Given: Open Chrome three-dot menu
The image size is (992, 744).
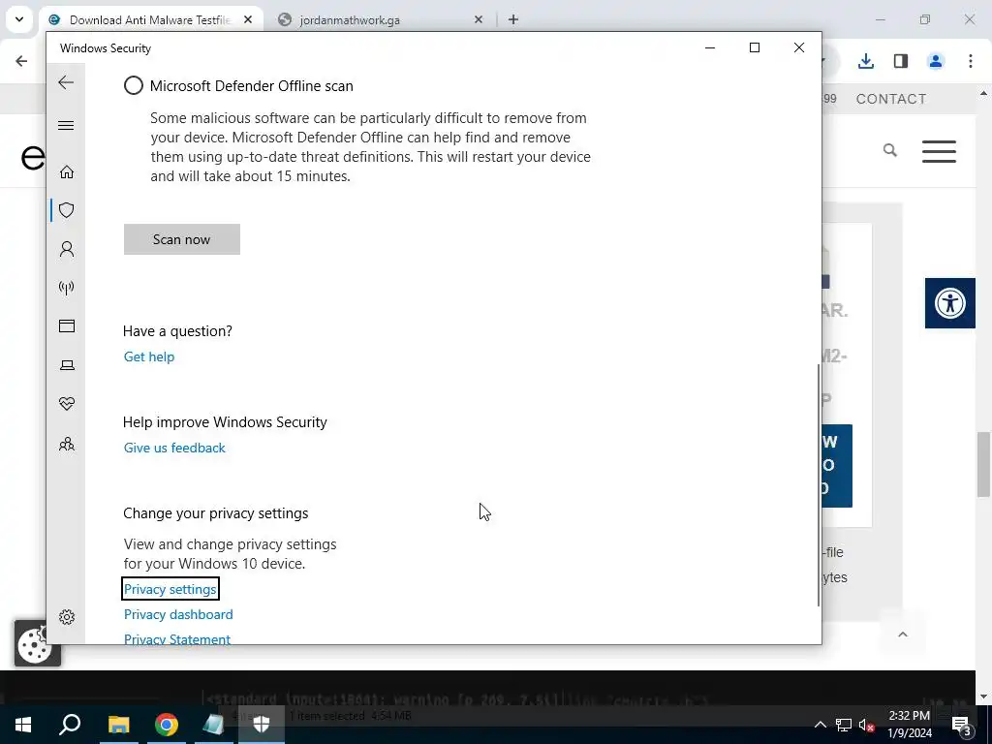Looking at the screenshot, I should pyautogui.click(x=971, y=61).
